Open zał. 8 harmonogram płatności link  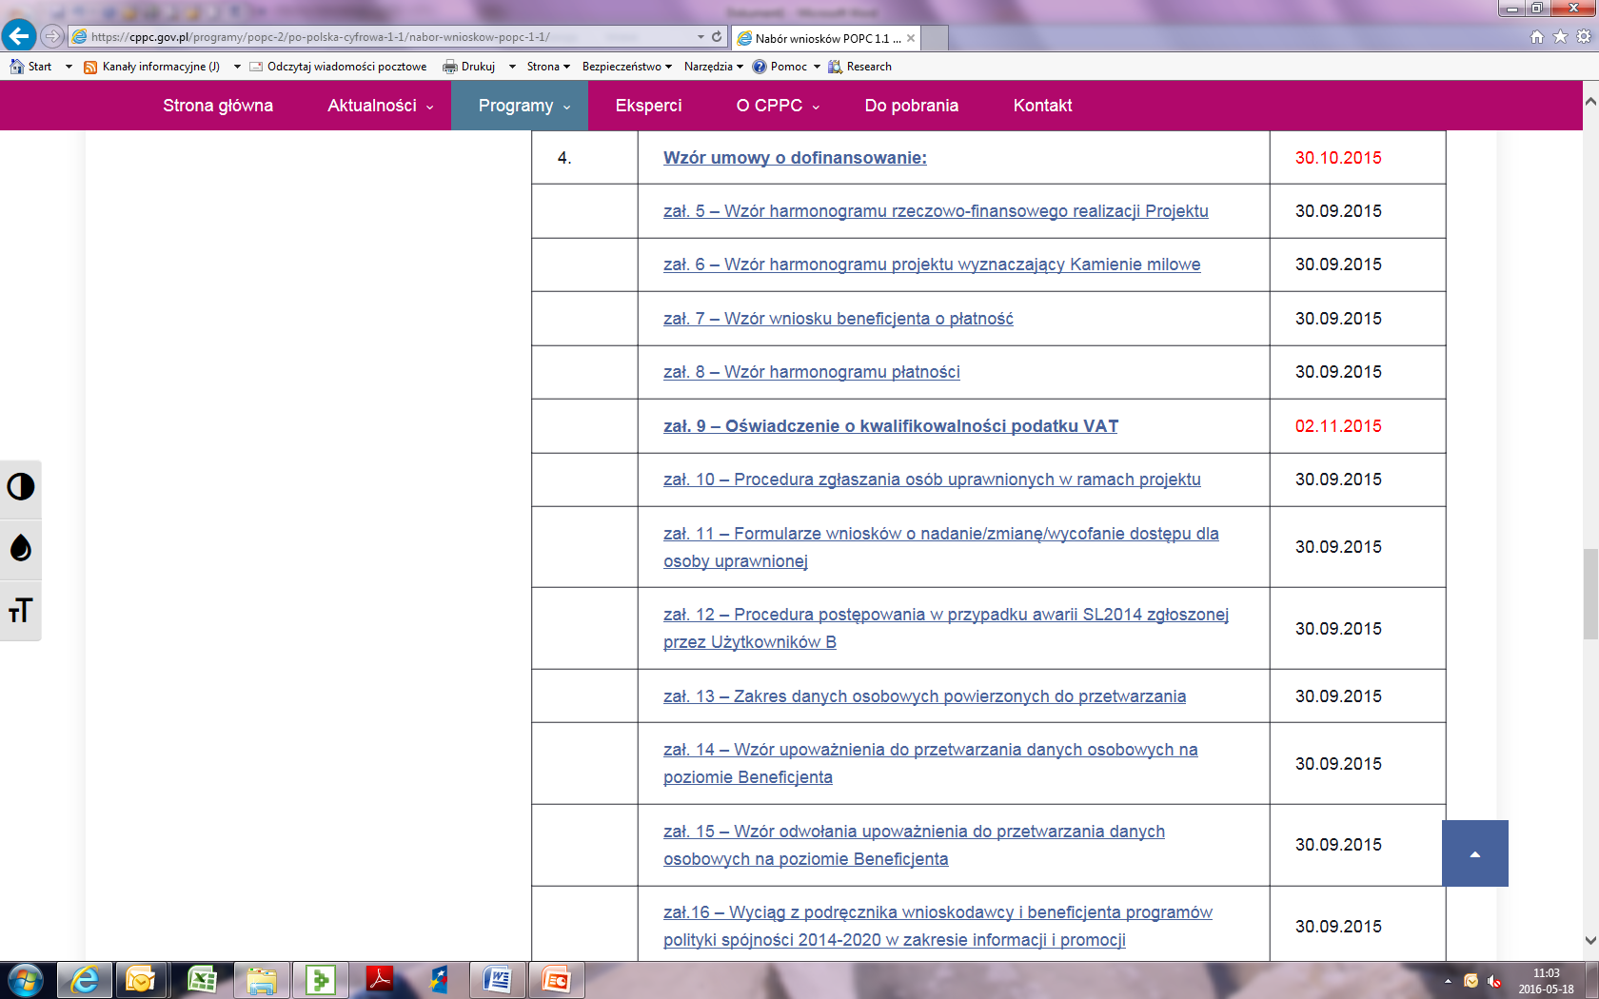click(x=811, y=372)
